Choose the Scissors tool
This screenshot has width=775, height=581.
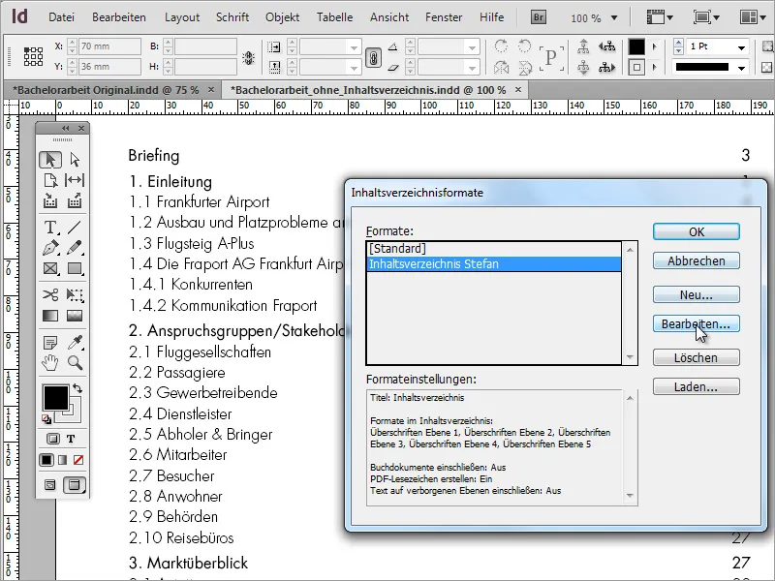50,295
